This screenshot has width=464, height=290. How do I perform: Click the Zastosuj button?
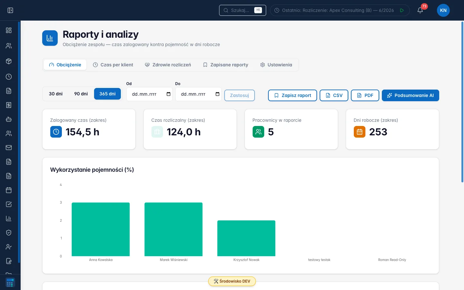tap(239, 95)
